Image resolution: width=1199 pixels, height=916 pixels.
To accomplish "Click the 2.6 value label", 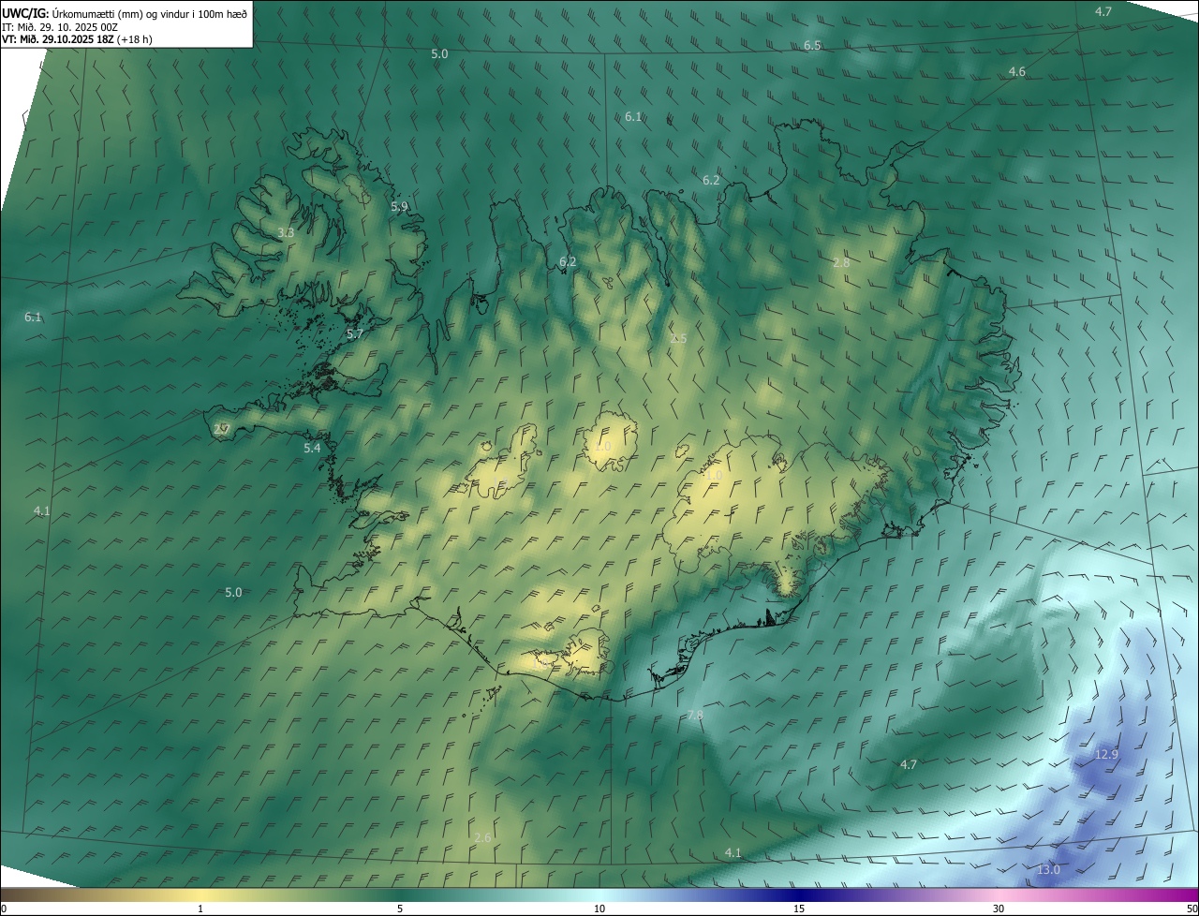I will pyautogui.click(x=482, y=837).
